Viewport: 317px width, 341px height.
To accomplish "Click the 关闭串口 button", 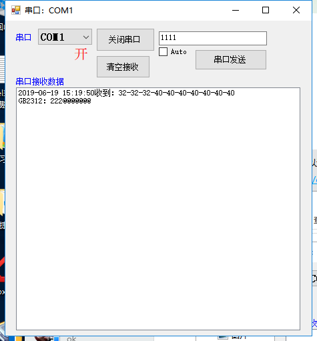I will coord(125,39).
